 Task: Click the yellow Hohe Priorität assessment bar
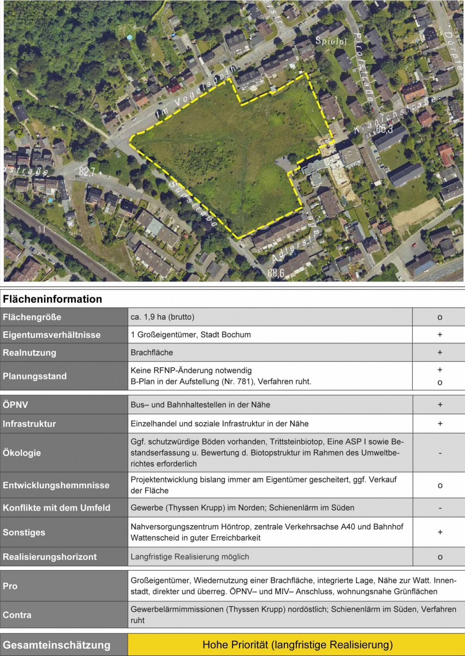pos(296,645)
